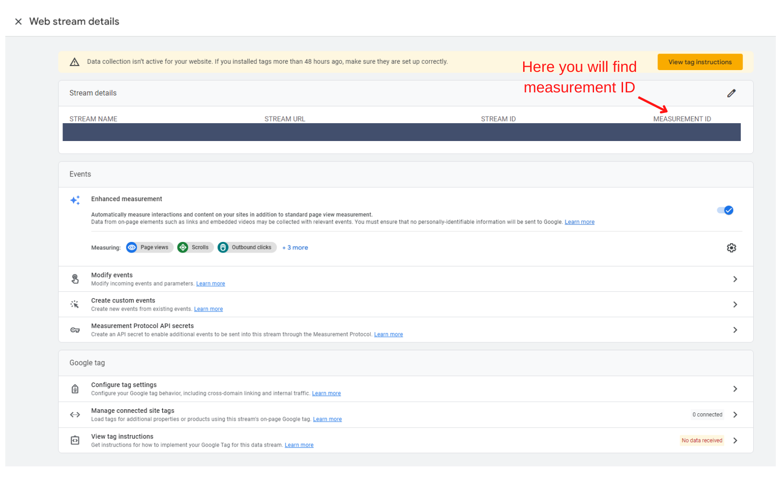This screenshot has height=482, width=776.
Task: Click the Measurement Protocol key icon
Action: (x=75, y=330)
